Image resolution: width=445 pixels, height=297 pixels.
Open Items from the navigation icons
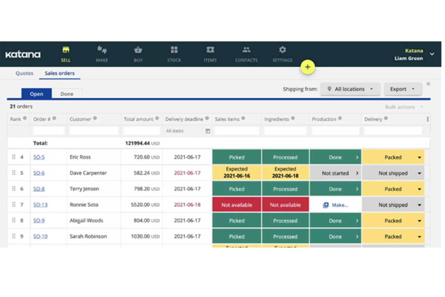(x=210, y=54)
